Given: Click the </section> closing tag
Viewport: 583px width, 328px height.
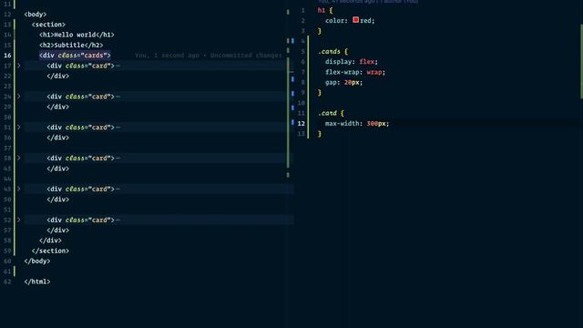Looking at the screenshot, I should click(x=50, y=251).
